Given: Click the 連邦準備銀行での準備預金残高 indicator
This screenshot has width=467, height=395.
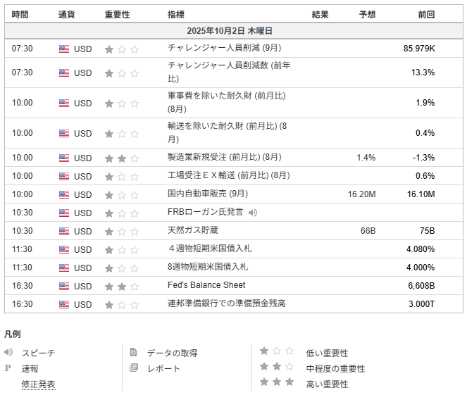Looking at the screenshot, I should point(226,303).
